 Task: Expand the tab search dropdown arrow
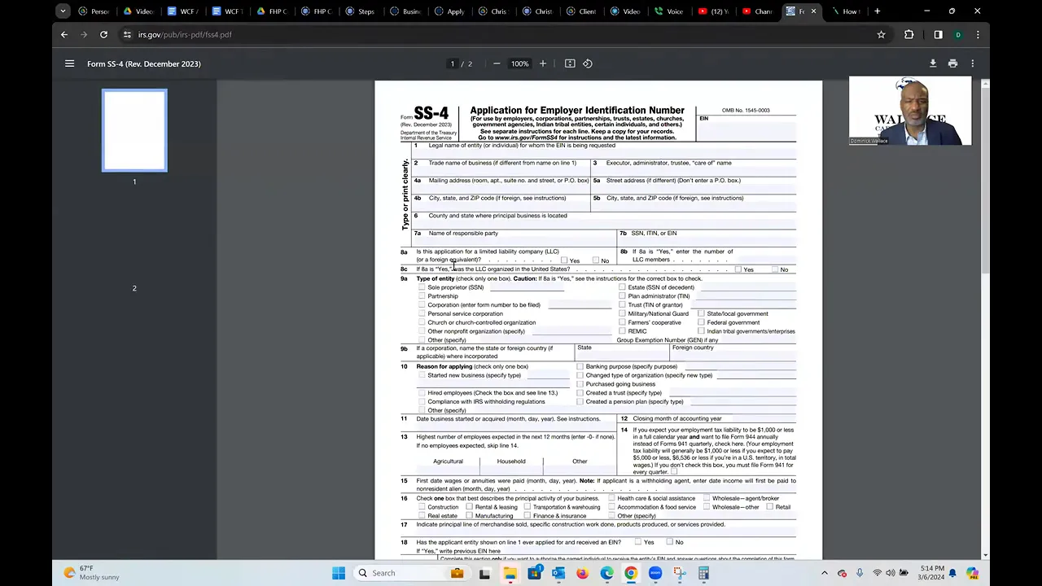pos(63,11)
